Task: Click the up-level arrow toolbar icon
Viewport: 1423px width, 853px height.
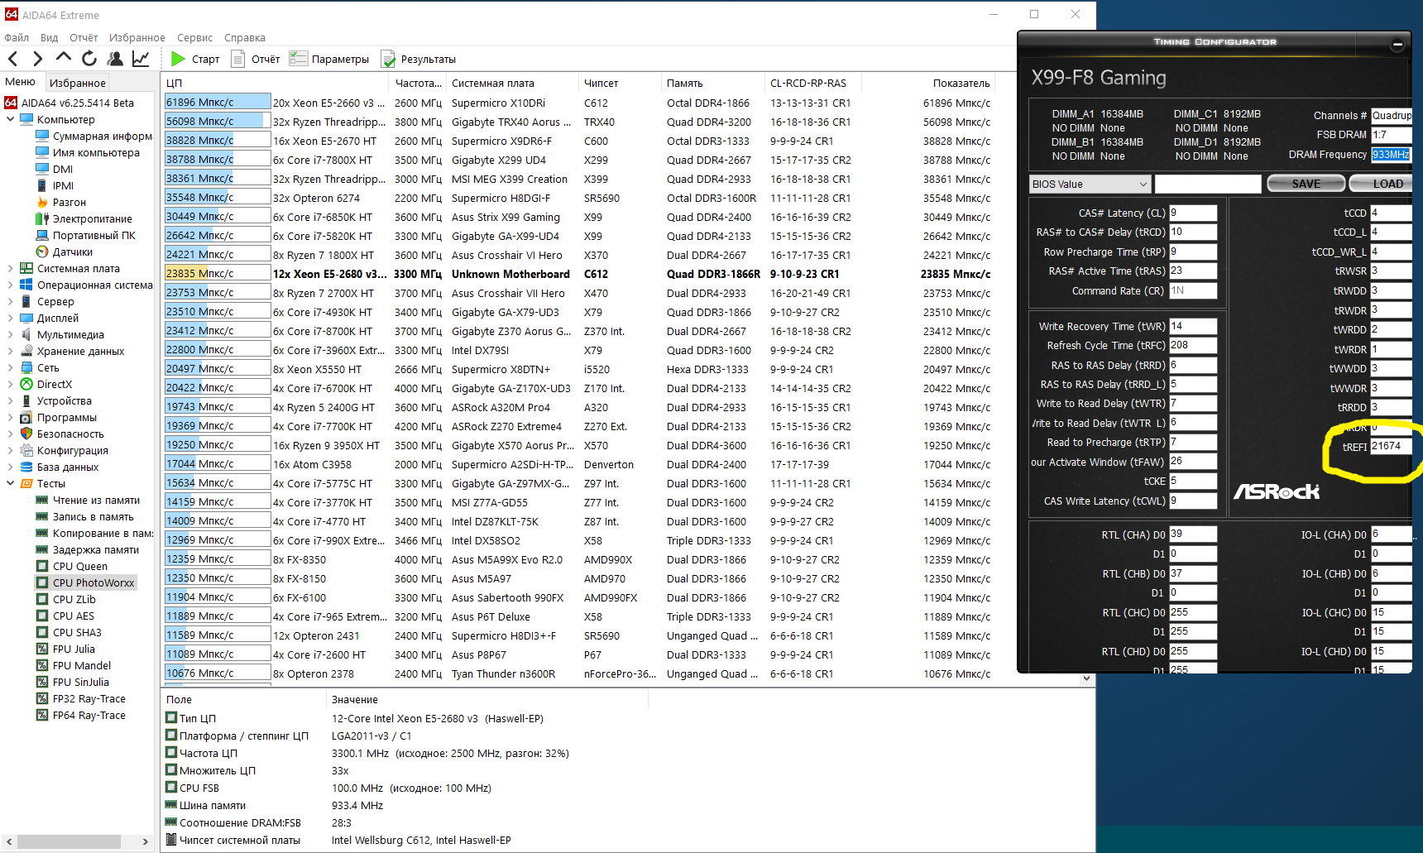Action: pos(64,57)
